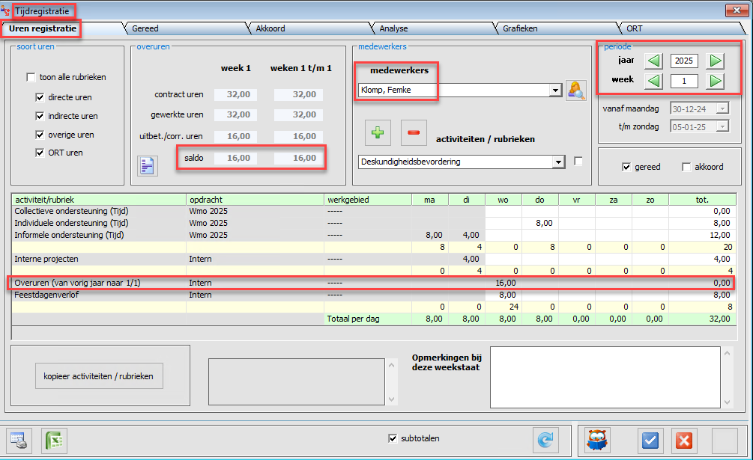Select the 'Collectieve ondersteuning (Tijd)' row
753x460 pixels.
(374, 212)
